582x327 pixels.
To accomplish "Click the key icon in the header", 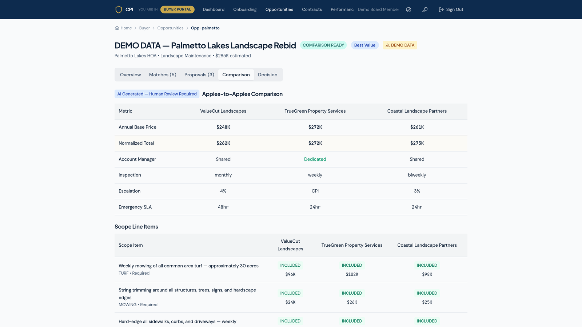I will (x=425, y=10).
